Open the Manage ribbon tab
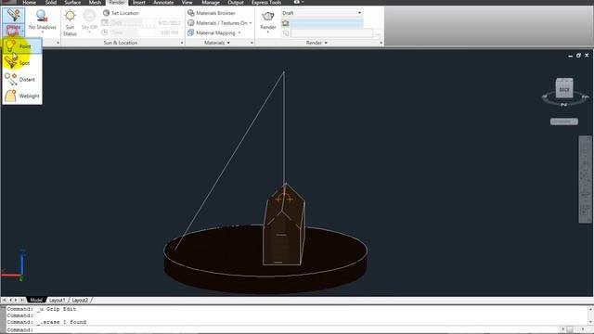 (x=211, y=2)
